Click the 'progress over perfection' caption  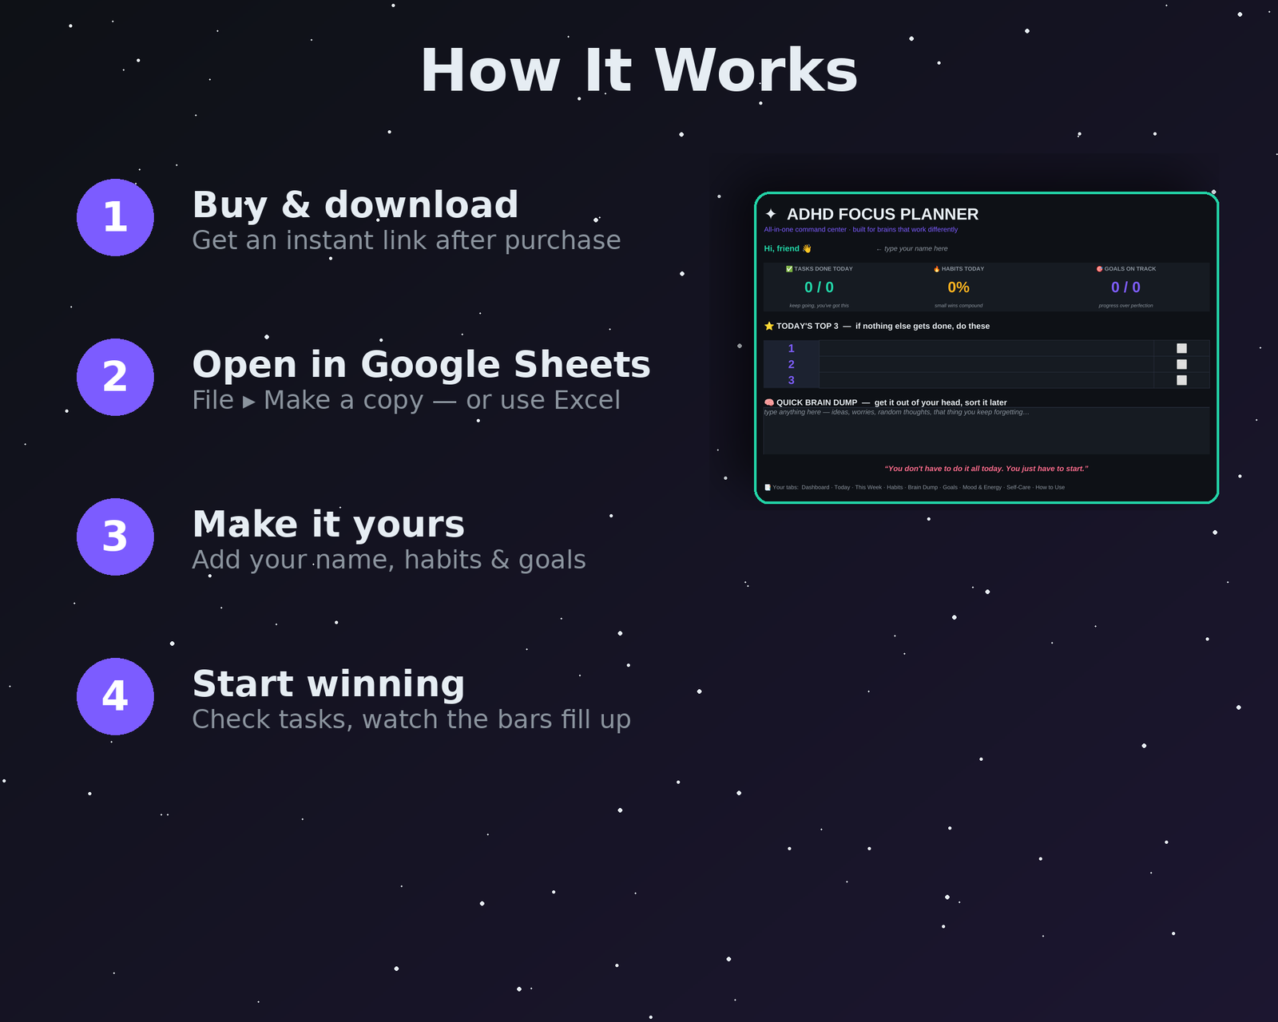click(1125, 306)
